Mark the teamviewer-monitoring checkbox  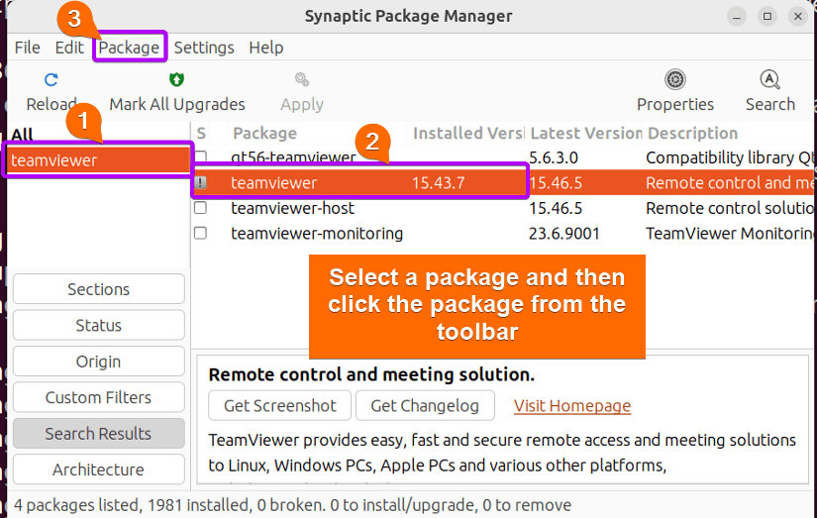[x=201, y=233]
